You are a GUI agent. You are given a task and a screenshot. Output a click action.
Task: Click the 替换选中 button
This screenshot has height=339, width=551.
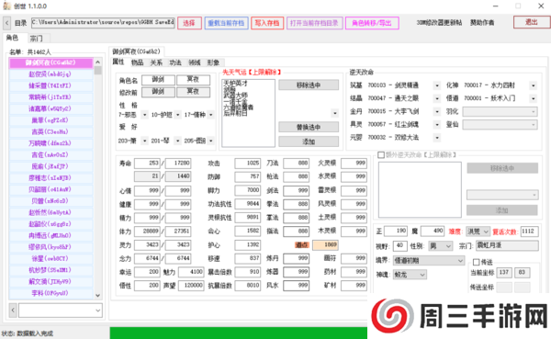point(309,127)
